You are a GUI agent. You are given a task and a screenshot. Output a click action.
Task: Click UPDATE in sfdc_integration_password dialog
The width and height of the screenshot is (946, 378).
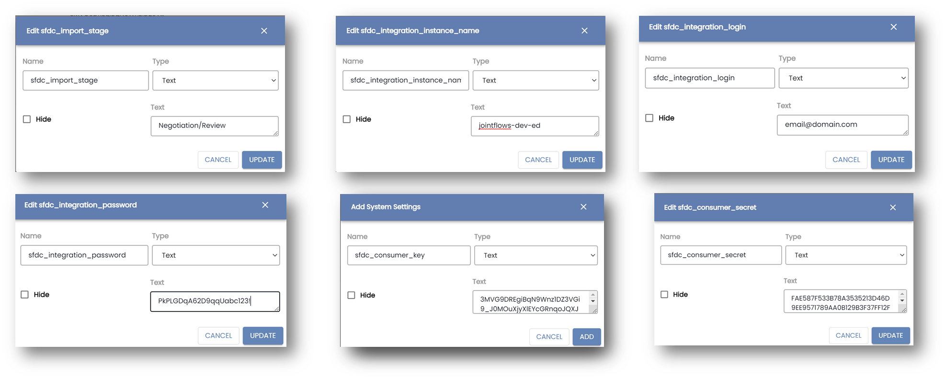point(262,335)
